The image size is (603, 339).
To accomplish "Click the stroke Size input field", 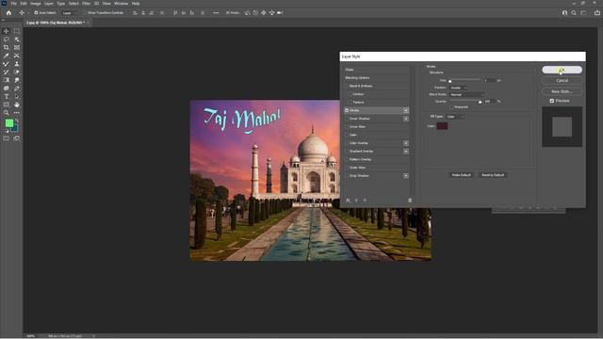I will (489, 80).
